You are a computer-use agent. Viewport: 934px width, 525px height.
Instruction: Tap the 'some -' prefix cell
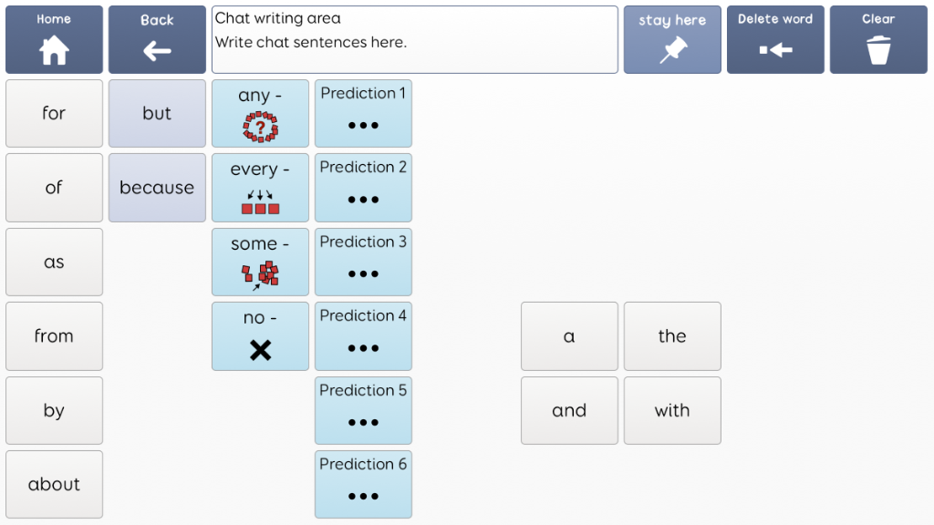click(x=260, y=262)
